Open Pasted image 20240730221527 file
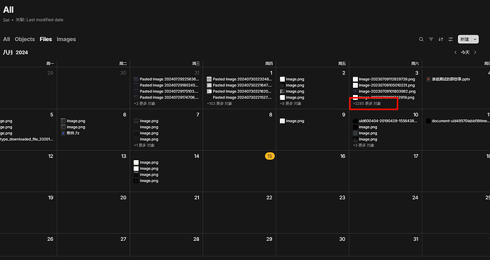Image resolution: width=490 pixels, height=260 pixels. (242, 97)
